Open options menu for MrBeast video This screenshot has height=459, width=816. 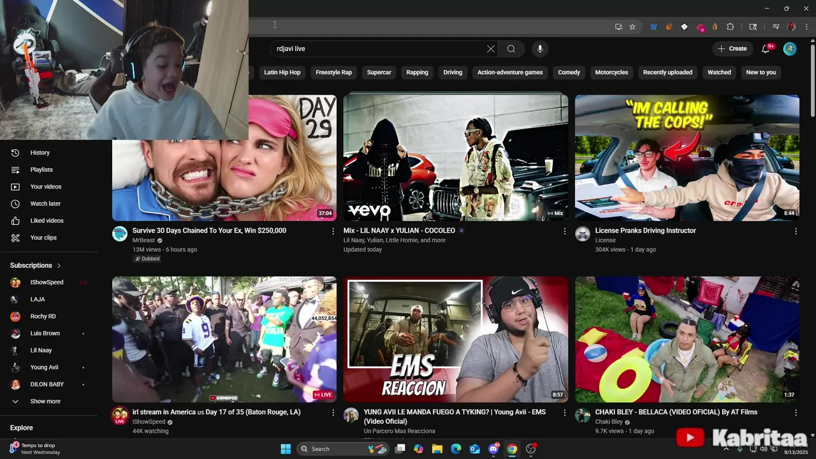click(x=333, y=231)
